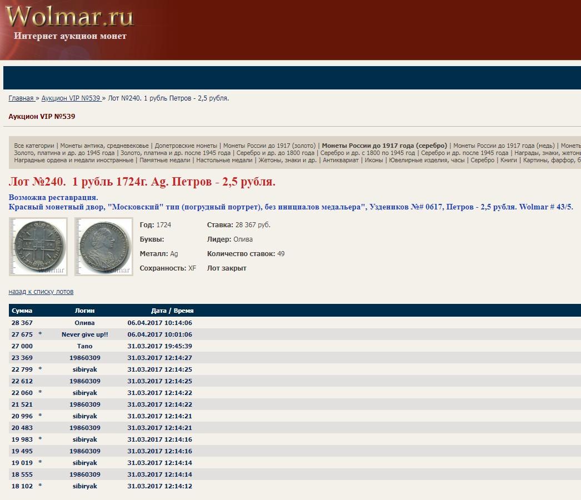
Task: Choose Монеты России до 1917 года (серебро)
Action: coord(384,146)
